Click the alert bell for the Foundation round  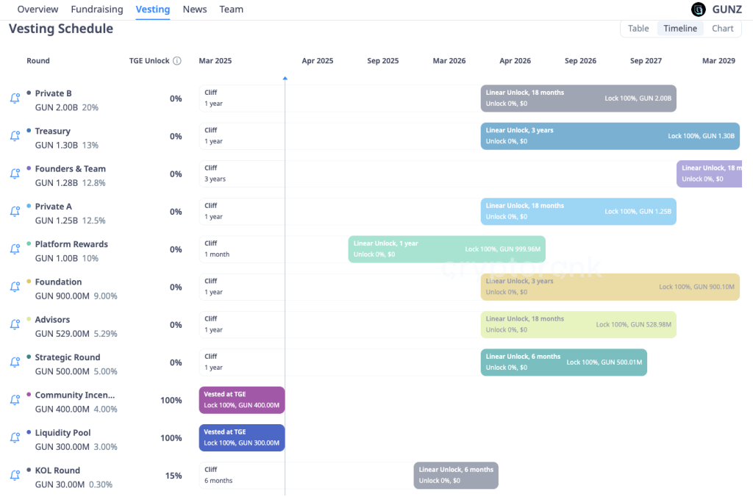[15, 287]
